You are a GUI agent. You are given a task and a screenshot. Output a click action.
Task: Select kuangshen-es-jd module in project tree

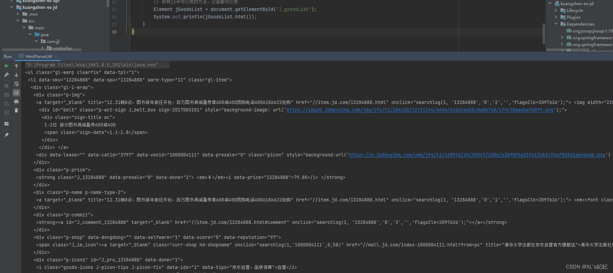coord(40,7)
